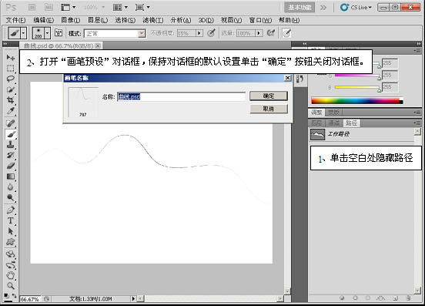Open the 窗口(W) menu
This screenshot has height=306, width=425.
260,20
